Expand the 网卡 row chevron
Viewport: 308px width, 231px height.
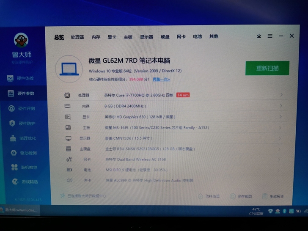tap(279, 160)
